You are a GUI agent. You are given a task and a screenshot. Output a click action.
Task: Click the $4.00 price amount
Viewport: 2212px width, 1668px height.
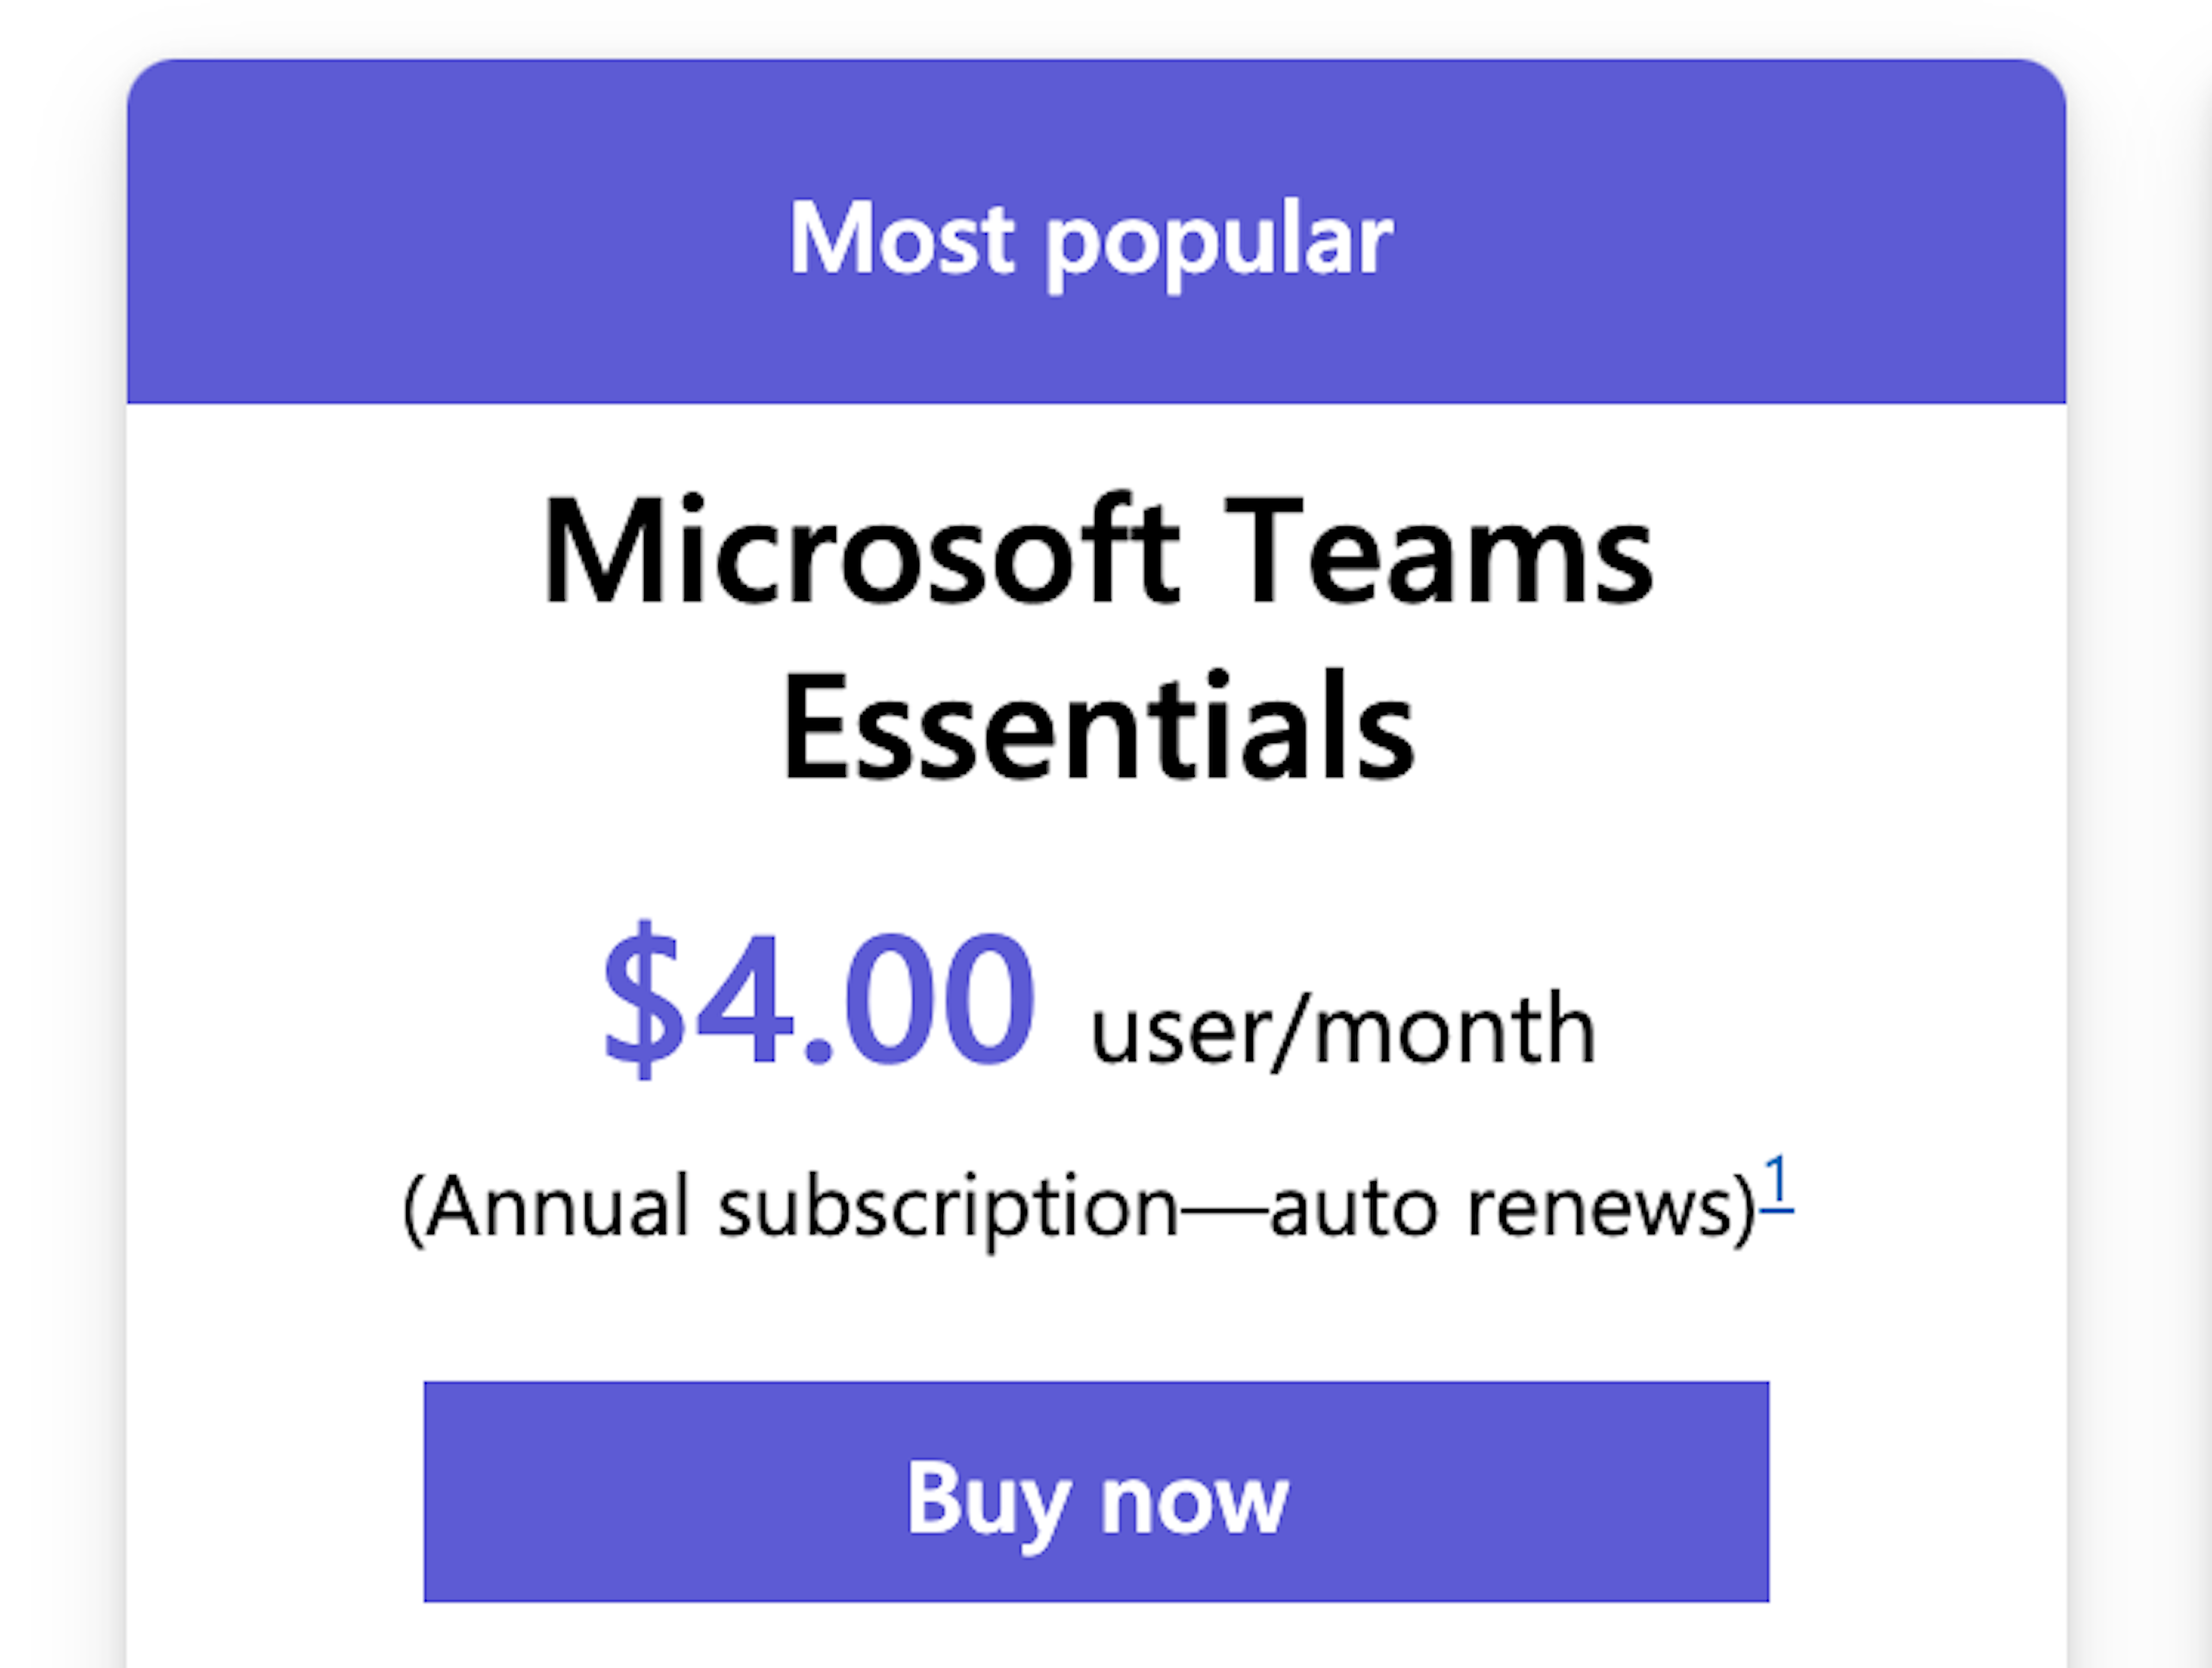pyautogui.click(x=818, y=999)
